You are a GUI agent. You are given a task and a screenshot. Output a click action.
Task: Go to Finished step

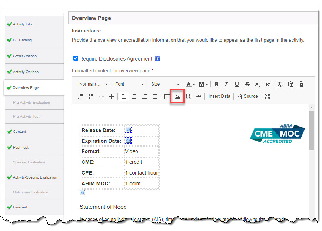click(34, 207)
